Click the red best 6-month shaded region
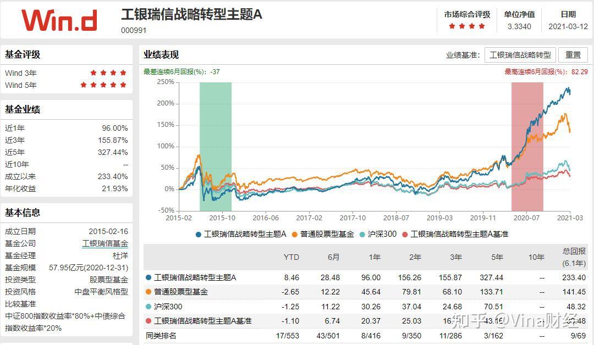This screenshot has width=594, height=345. pos(527,146)
